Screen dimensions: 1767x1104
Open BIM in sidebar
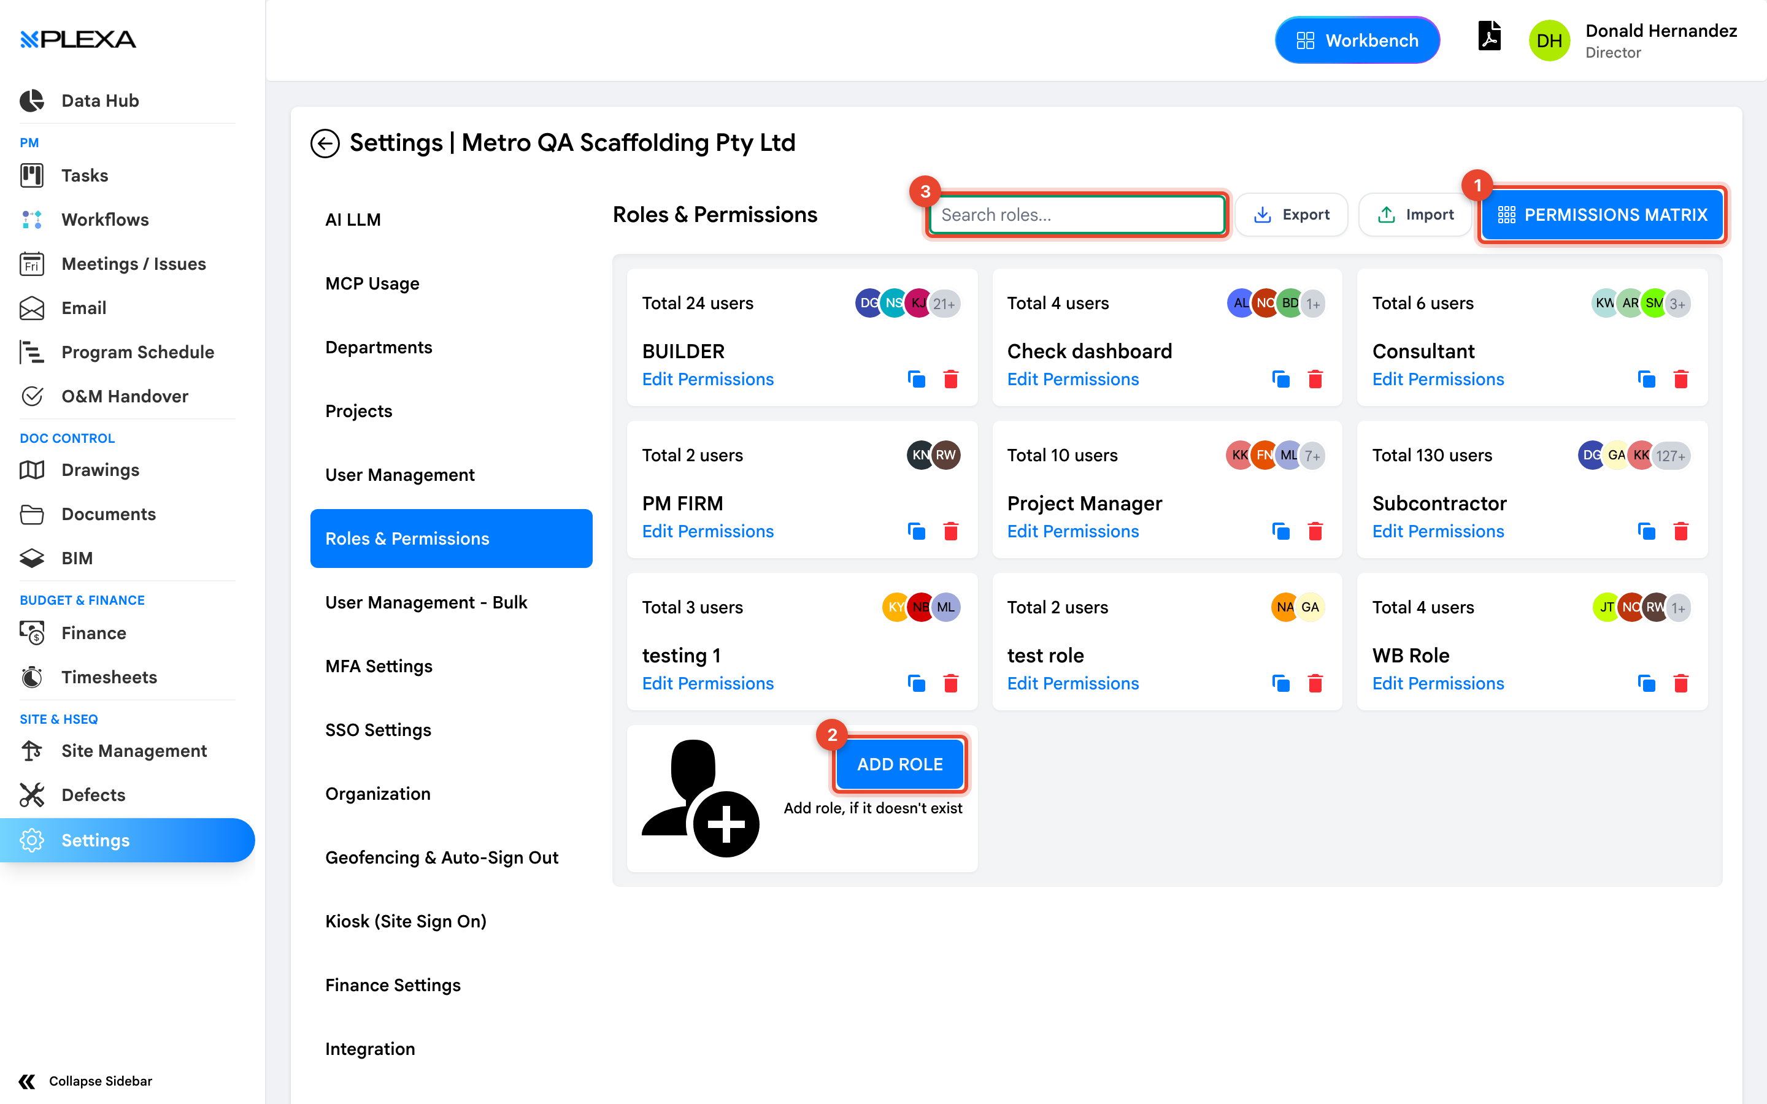click(x=77, y=559)
